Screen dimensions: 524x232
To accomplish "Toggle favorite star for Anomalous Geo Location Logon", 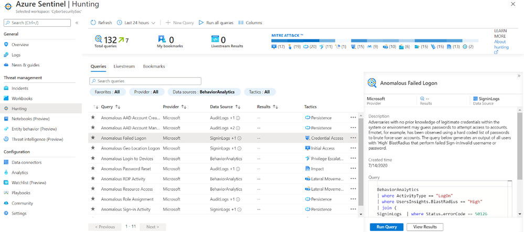I will [x=93, y=148].
